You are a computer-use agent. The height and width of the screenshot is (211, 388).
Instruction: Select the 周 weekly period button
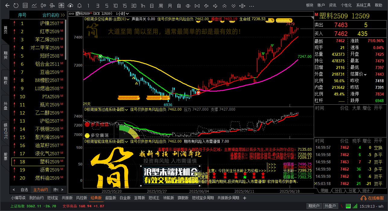point(161,5)
